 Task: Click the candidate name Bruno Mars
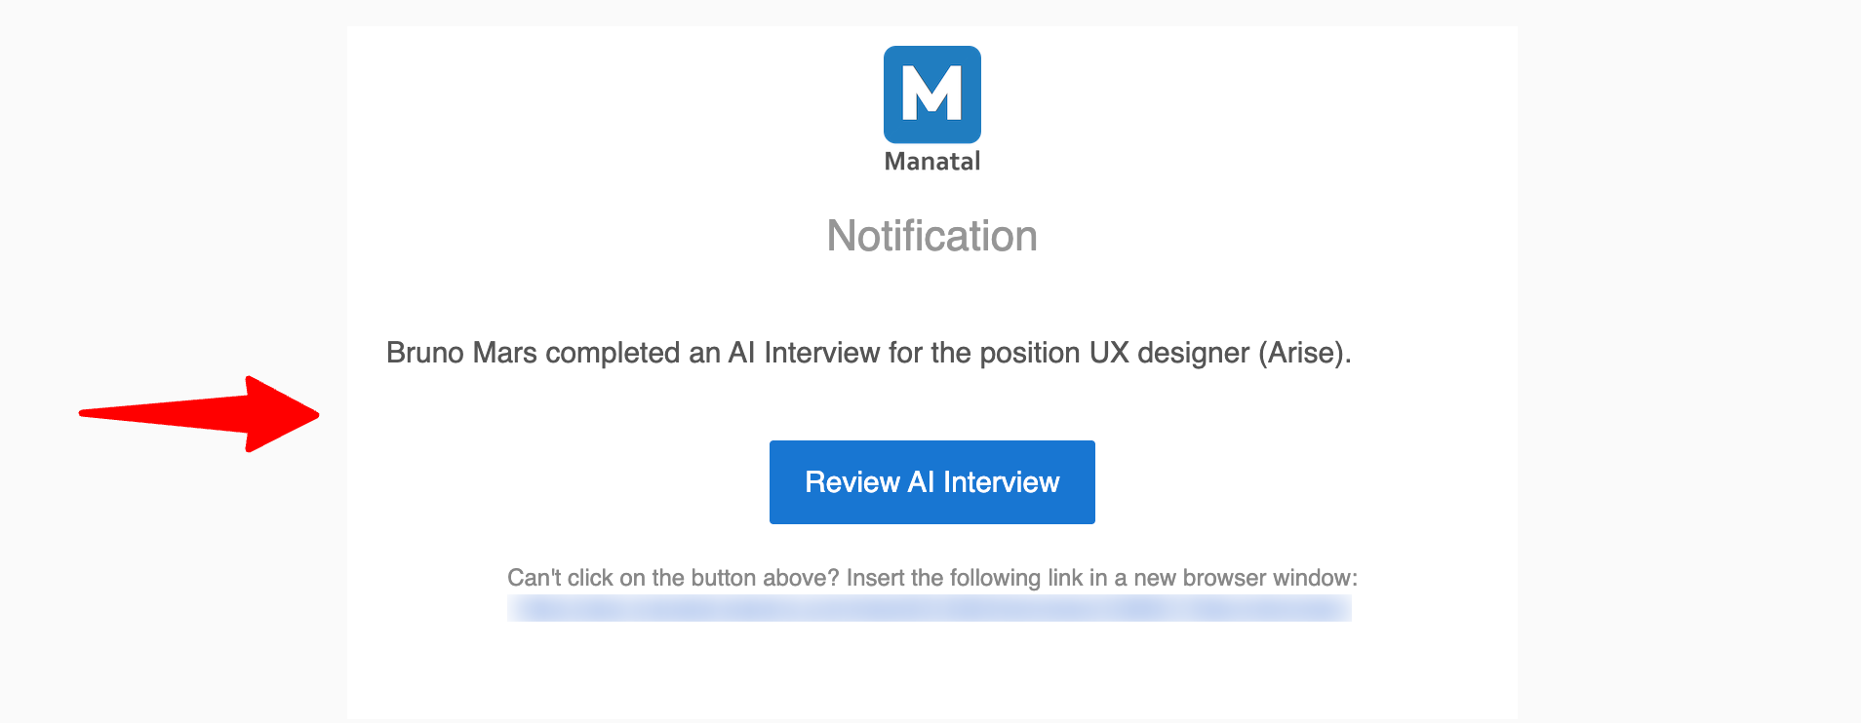pos(461,353)
